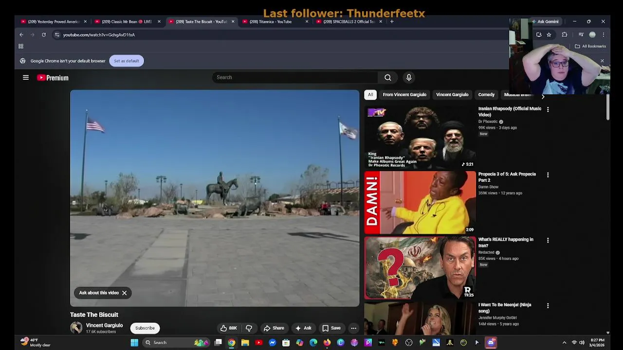Open Vincent Gargiulo channel avatar
623x350 pixels.
[x=76, y=328]
